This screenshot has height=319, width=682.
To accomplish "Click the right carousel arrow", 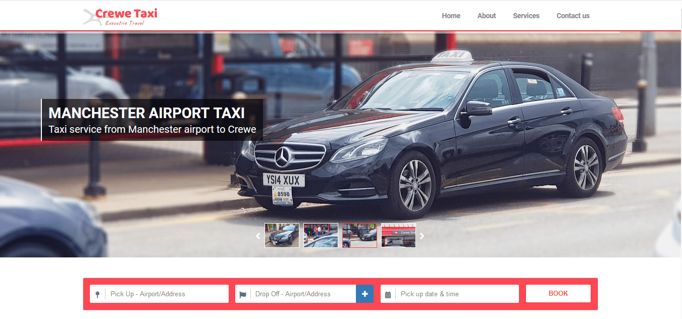I will (422, 235).
